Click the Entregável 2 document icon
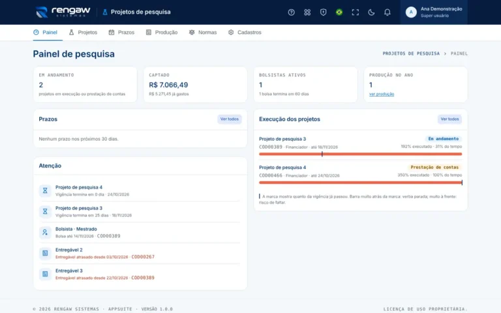 tap(45, 253)
